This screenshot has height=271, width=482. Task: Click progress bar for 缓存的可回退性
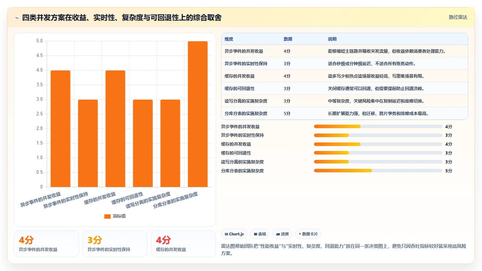(378, 153)
